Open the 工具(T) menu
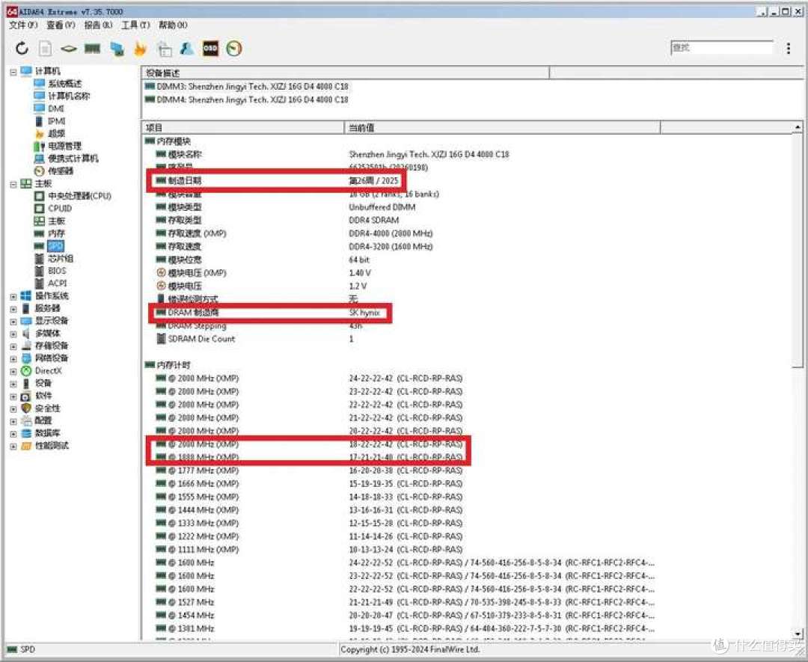Image resolution: width=808 pixels, height=662 pixels. (135, 25)
